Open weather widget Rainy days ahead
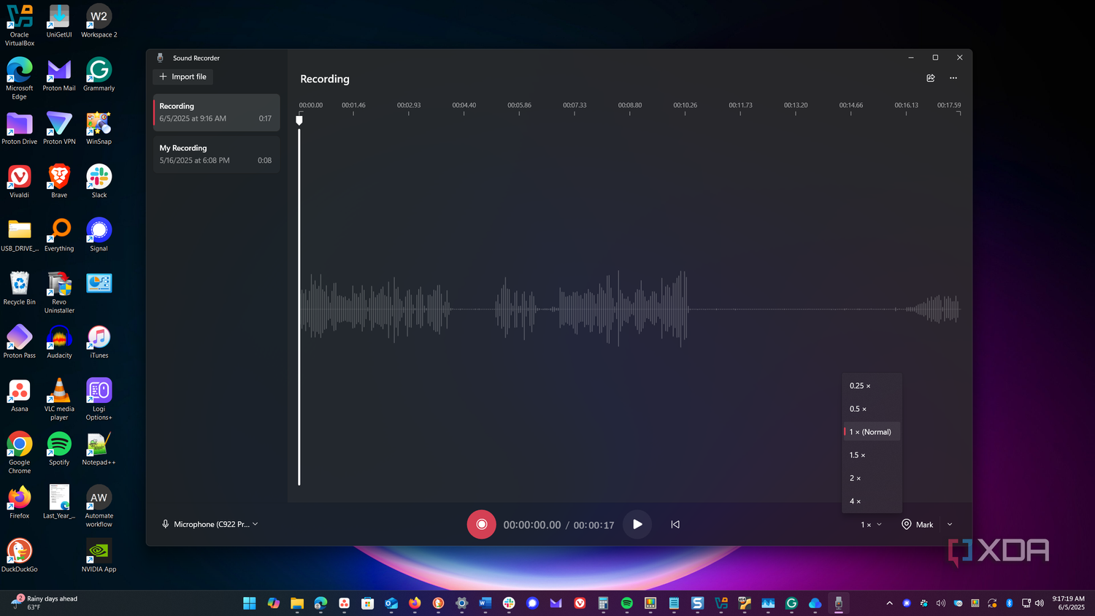The width and height of the screenshot is (1095, 616). point(44,603)
